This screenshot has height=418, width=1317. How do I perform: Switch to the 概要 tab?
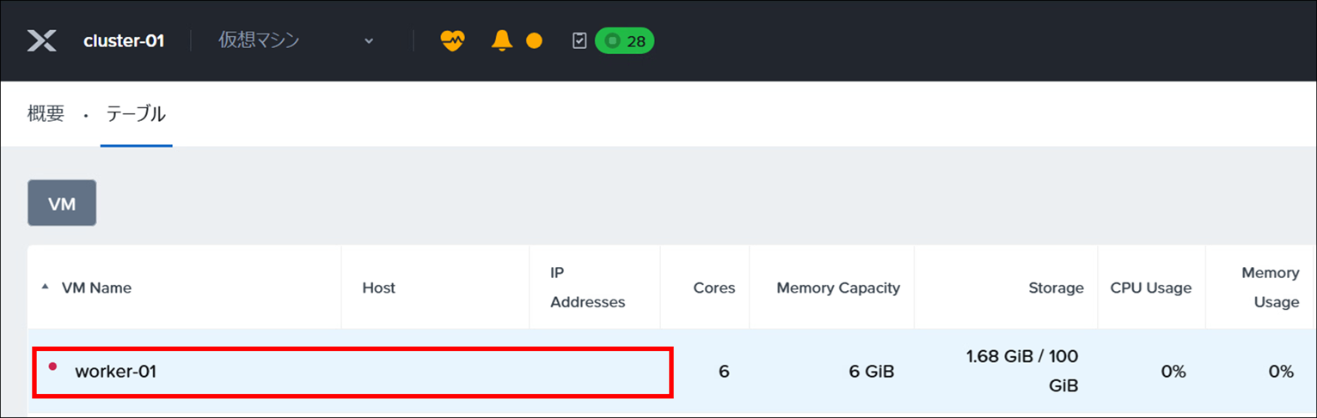click(46, 114)
